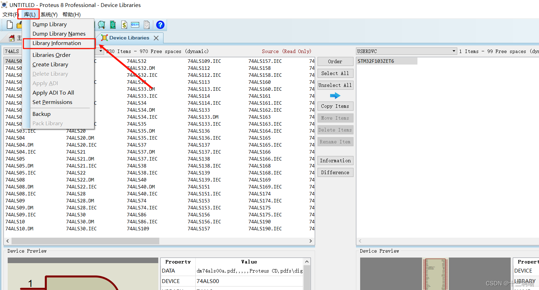The image size is (539, 290).
Task: Open the Bill of Materials dollar icon
Action: [x=124, y=25]
